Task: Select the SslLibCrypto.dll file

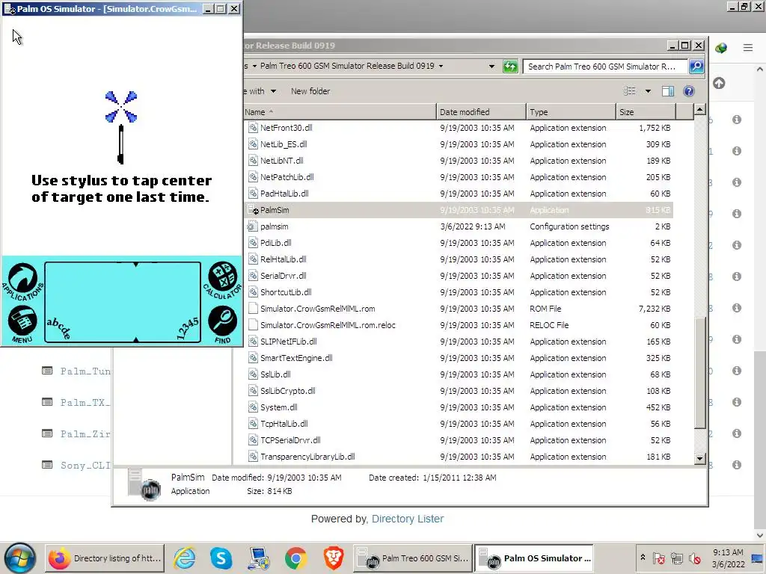Action: click(288, 391)
